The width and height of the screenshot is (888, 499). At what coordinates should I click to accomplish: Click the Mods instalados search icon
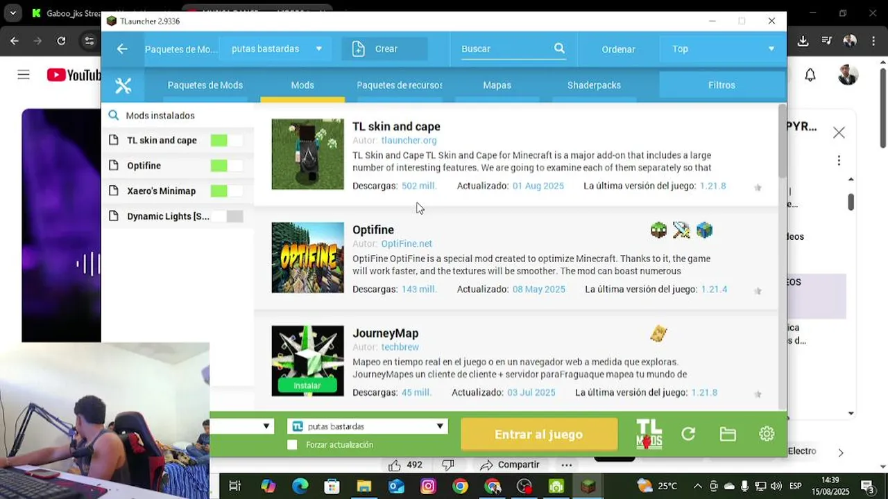(x=114, y=116)
